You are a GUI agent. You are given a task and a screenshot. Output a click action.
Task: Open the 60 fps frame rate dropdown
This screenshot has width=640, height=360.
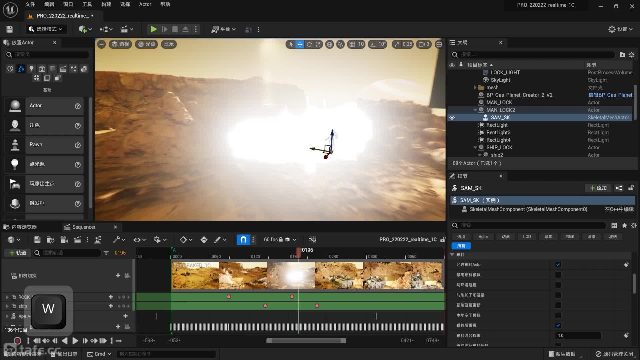click(x=280, y=240)
